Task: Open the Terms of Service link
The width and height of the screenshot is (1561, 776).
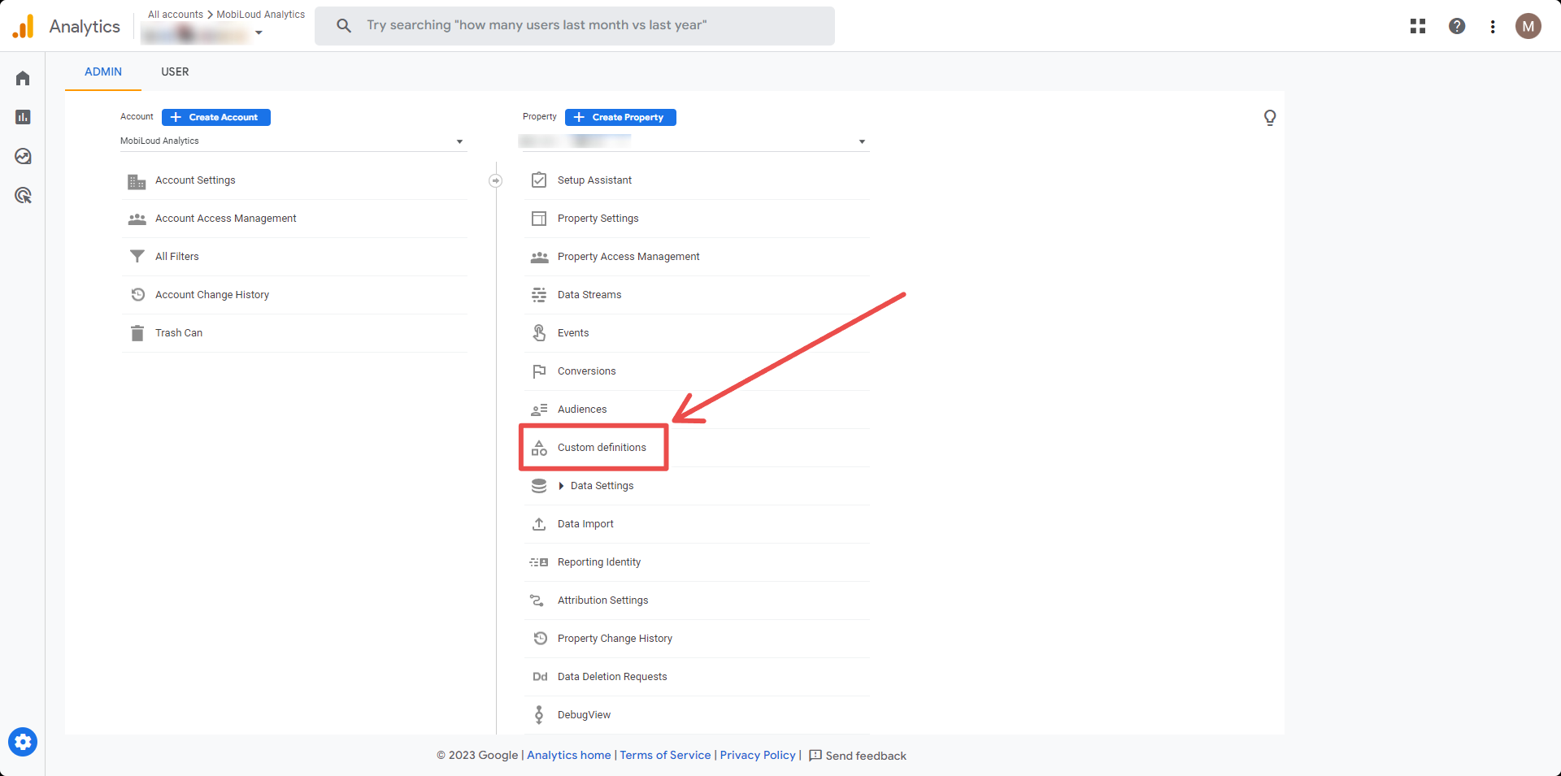Action: tap(665, 755)
